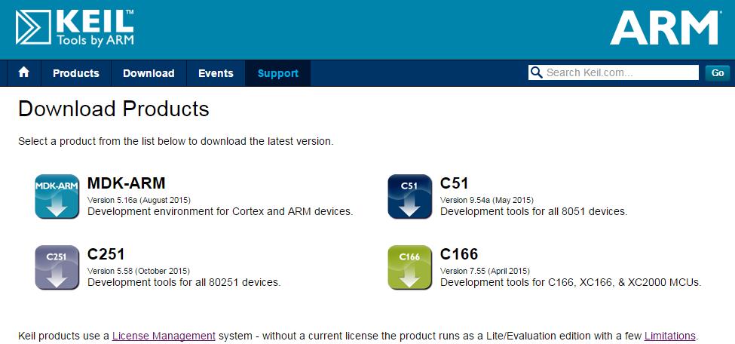Click 'Development tools for all 80251 devices.'

(x=184, y=283)
